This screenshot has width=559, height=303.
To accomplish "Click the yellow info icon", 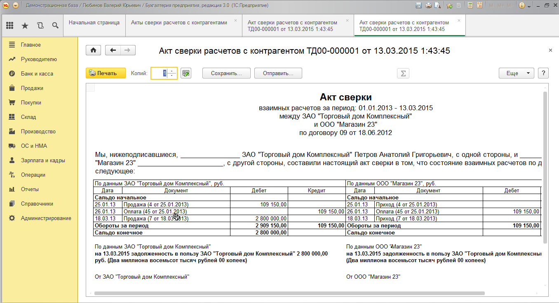I will [x=522, y=6].
